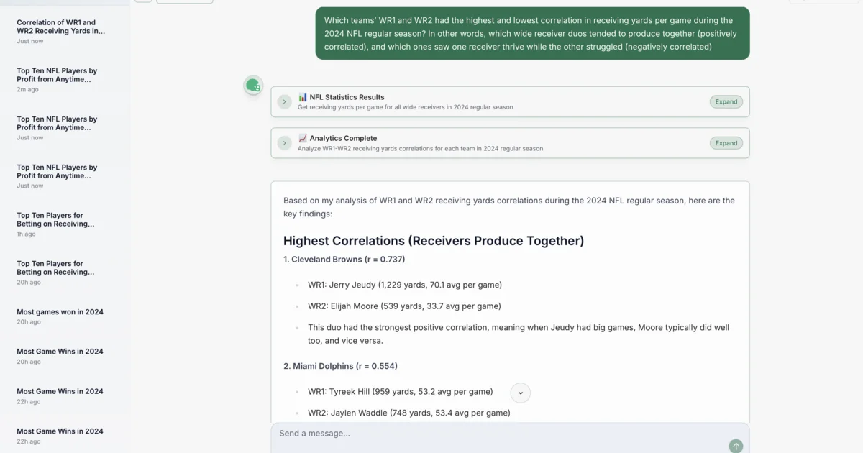Click text 2. Miami Dolphins (r = 0.554)

point(340,366)
